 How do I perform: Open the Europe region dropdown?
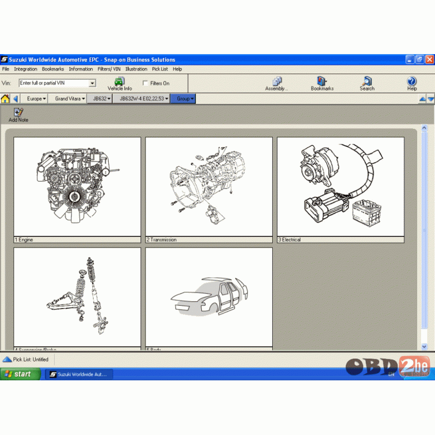(36, 99)
